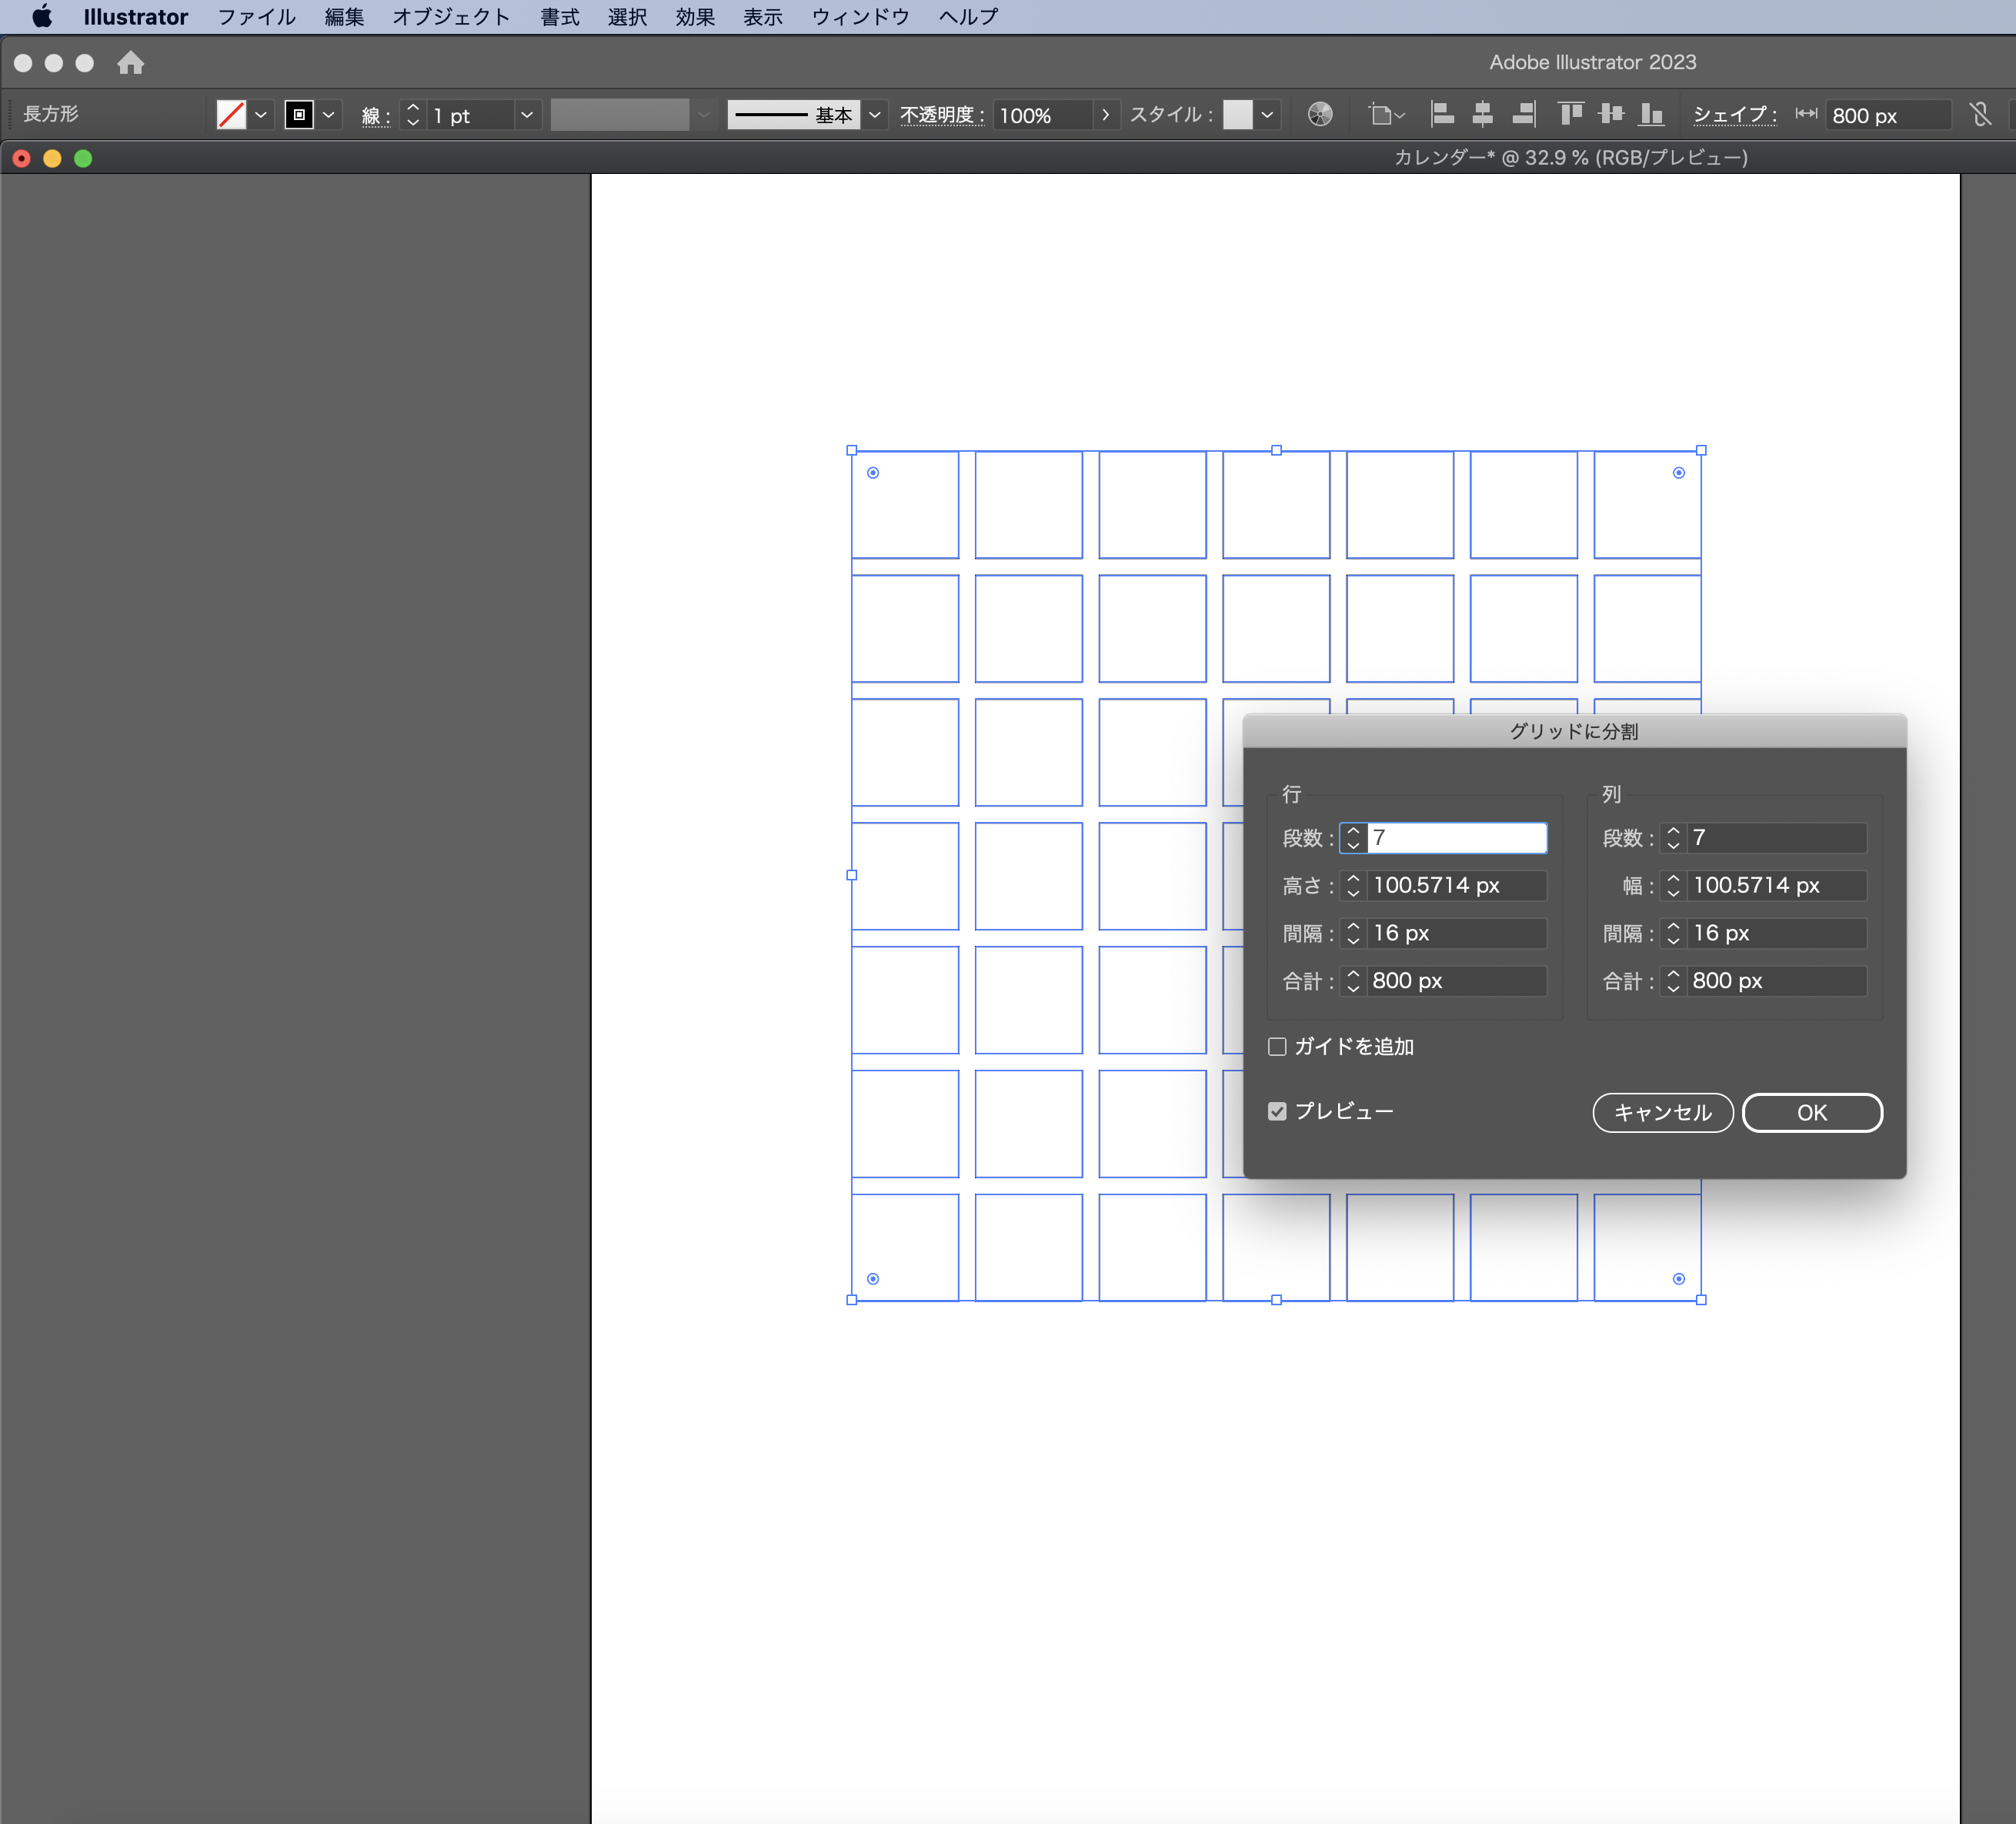Click horizontal align left icon
Image resolution: width=2016 pixels, height=1824 pixels.
1442,115
